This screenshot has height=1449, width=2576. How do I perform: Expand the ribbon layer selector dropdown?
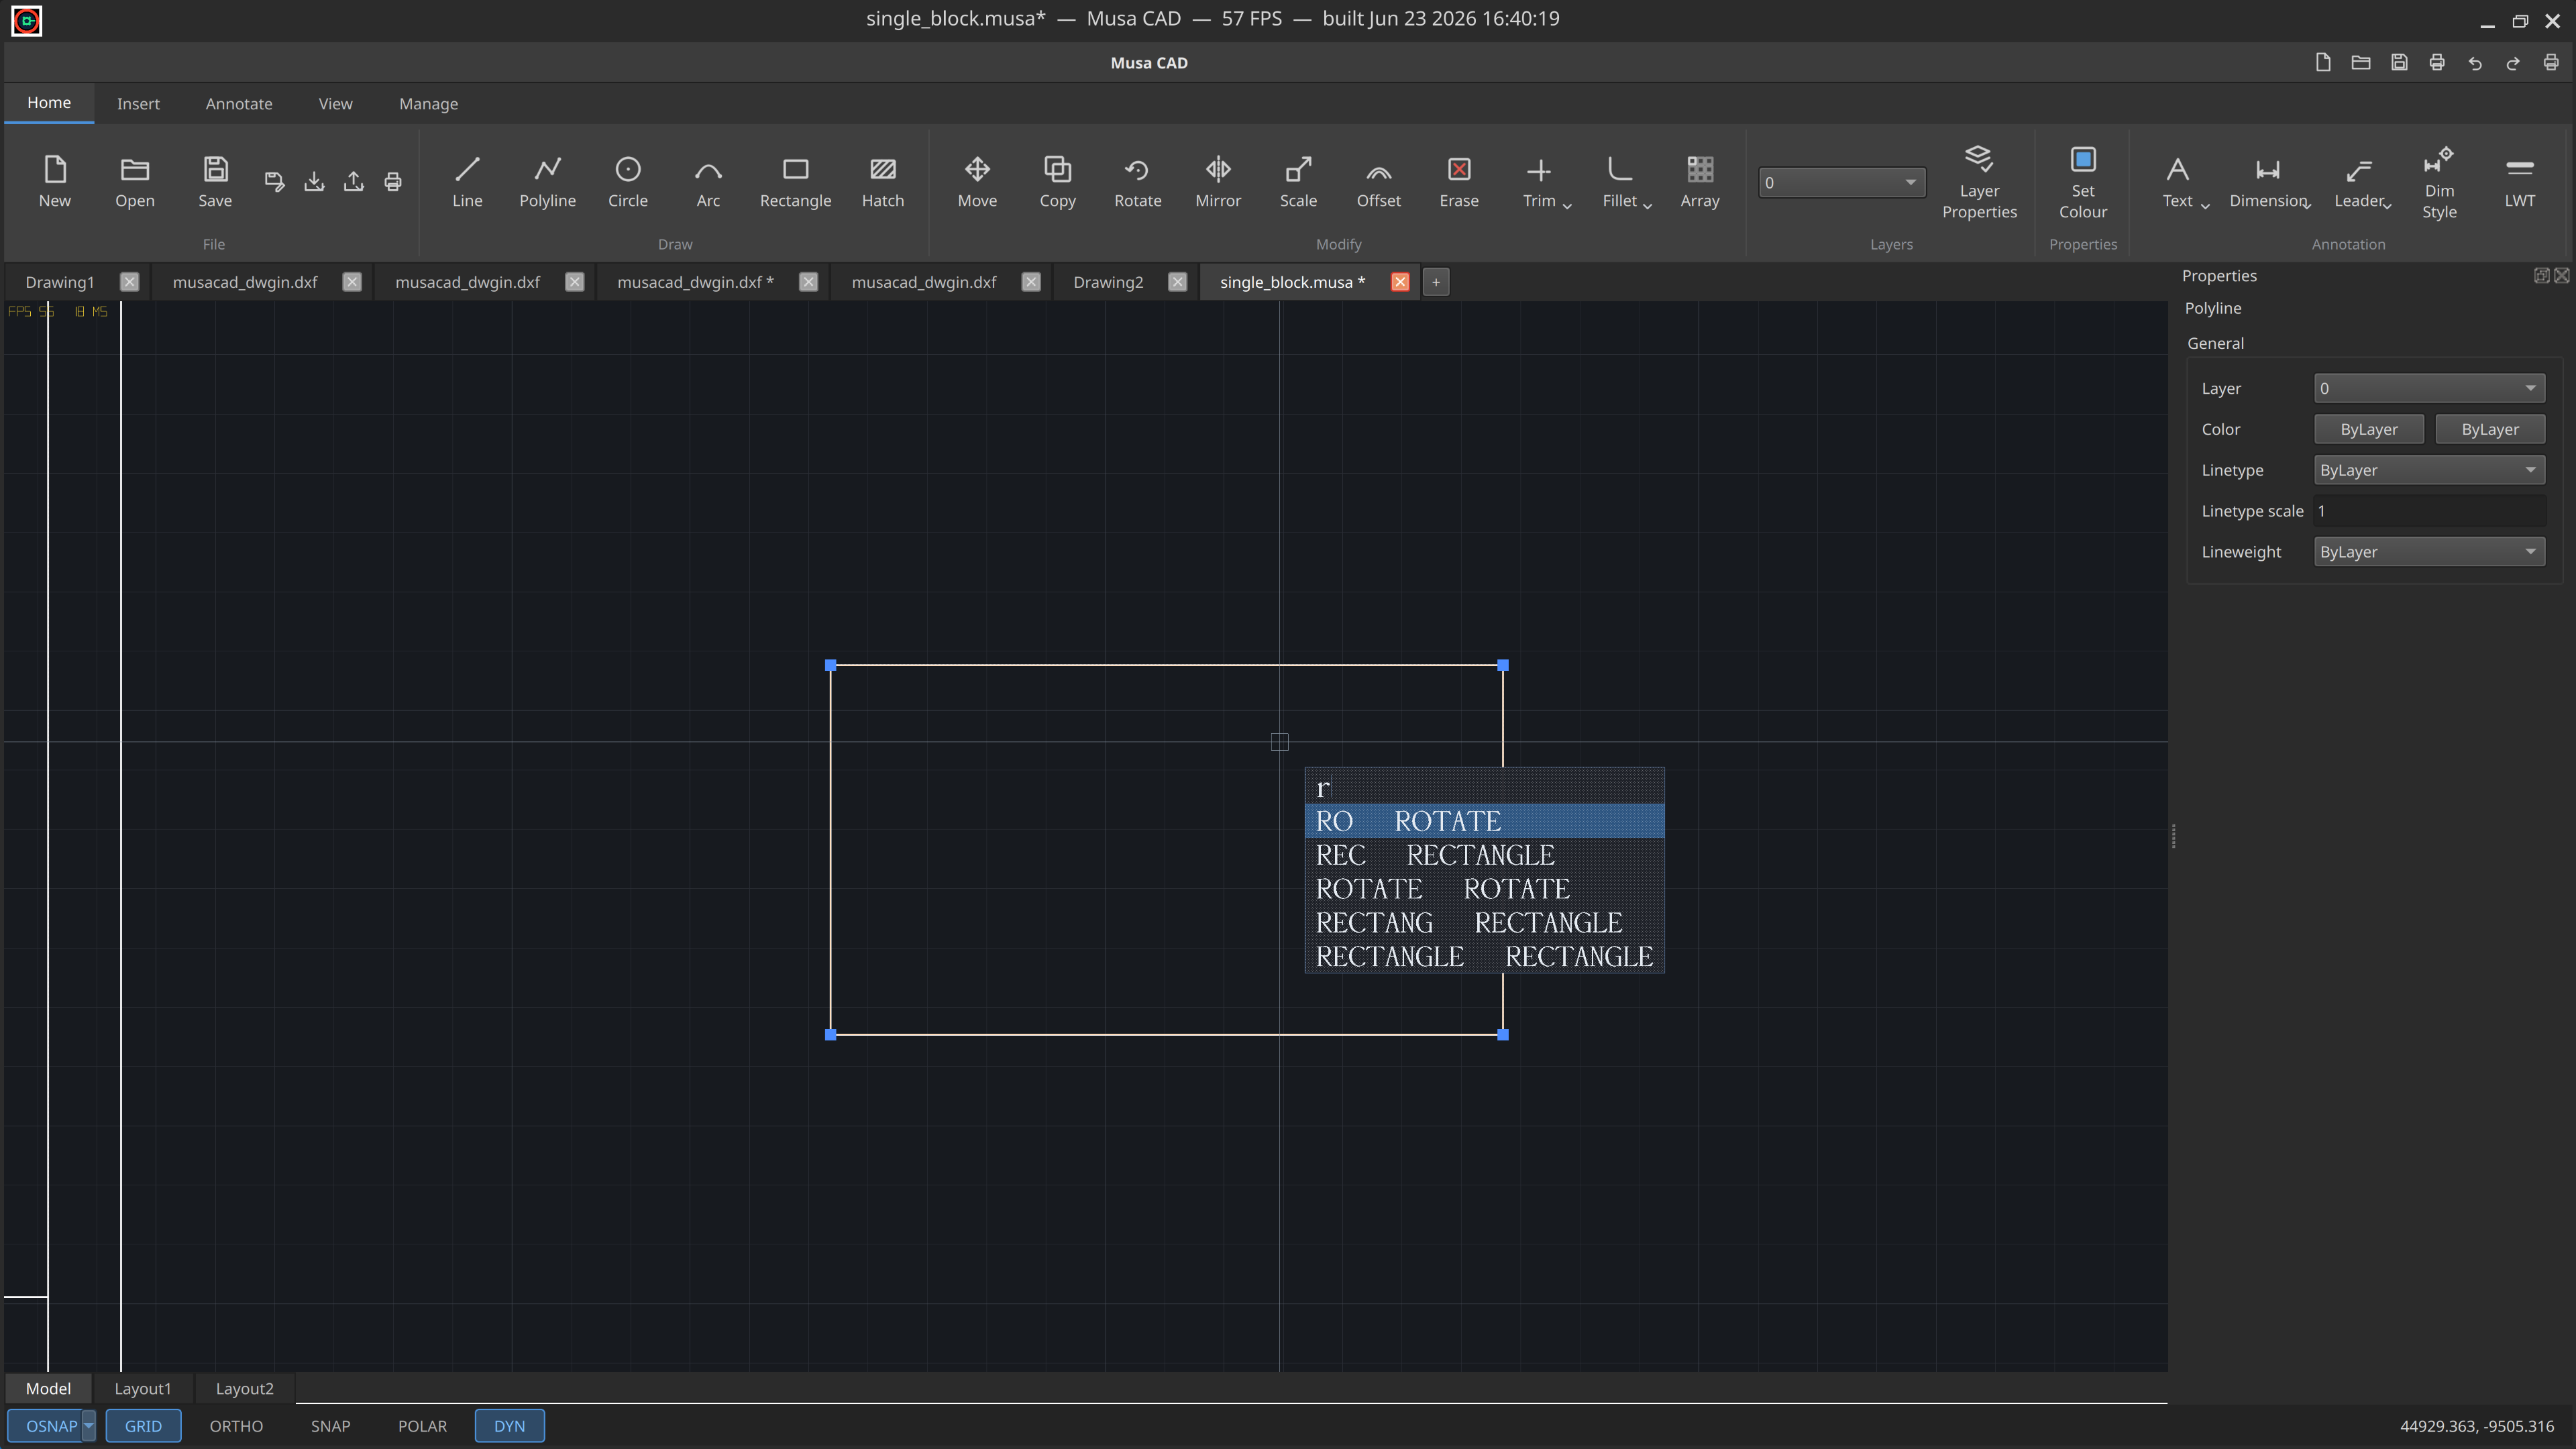tap(1841, 183)
